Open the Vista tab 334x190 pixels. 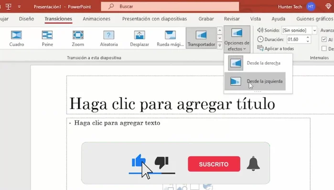pos(256,19)
